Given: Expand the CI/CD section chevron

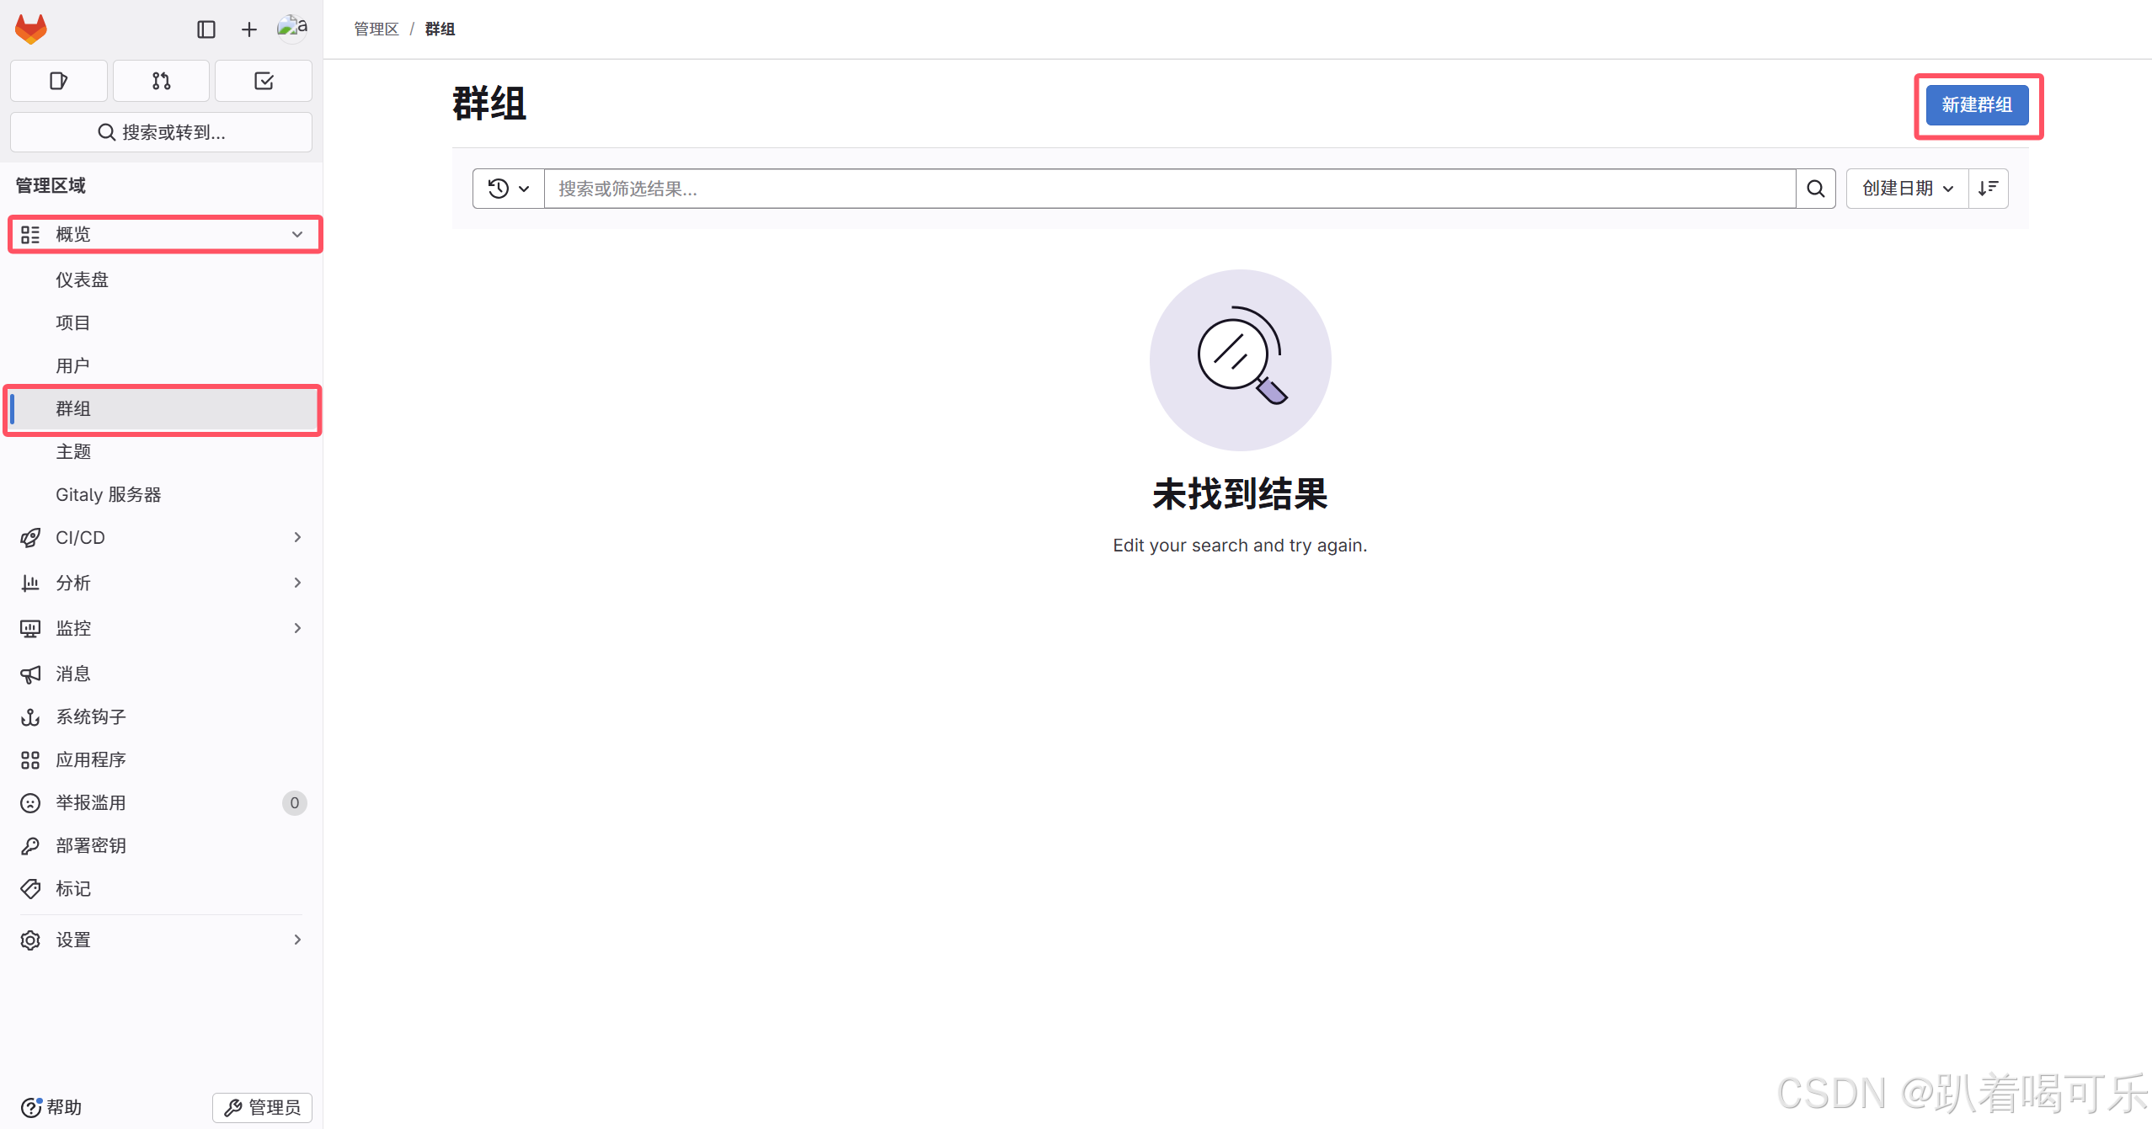Looking at the screenshot, I should (x=297, y=538).
